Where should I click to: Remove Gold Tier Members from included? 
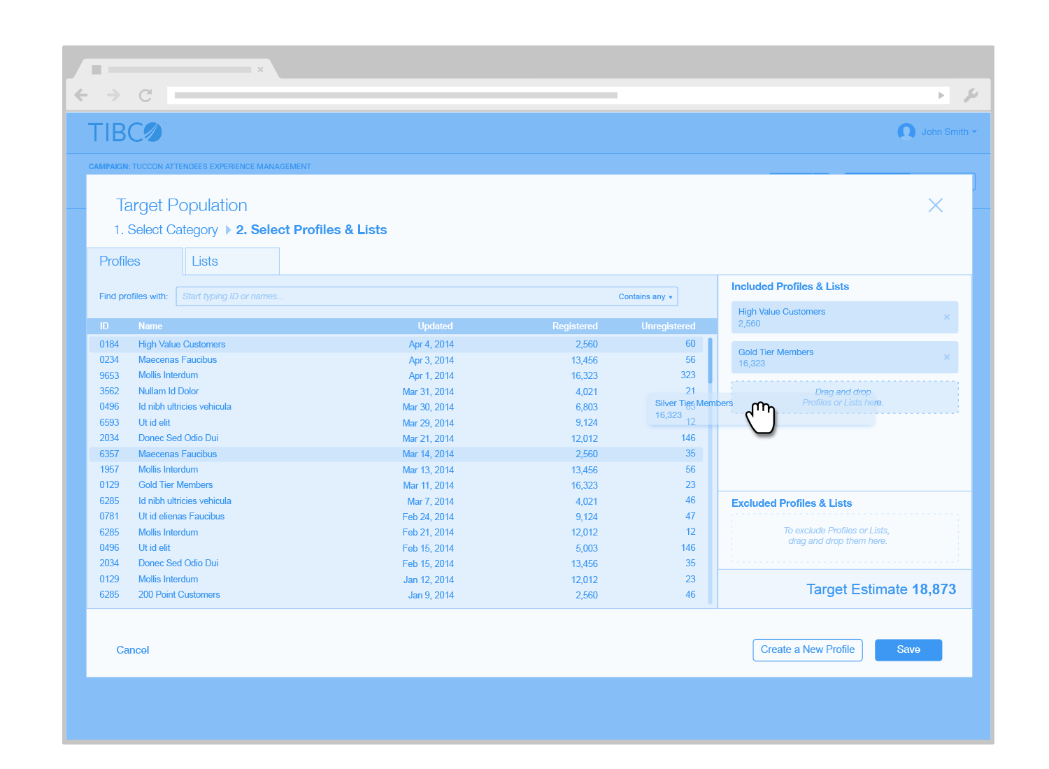947,357
